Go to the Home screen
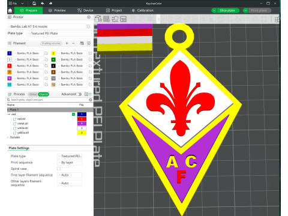288x216 pixels. click(x=10, y=10)
